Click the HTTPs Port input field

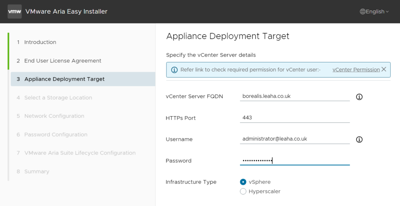click(x=295, y=118)
